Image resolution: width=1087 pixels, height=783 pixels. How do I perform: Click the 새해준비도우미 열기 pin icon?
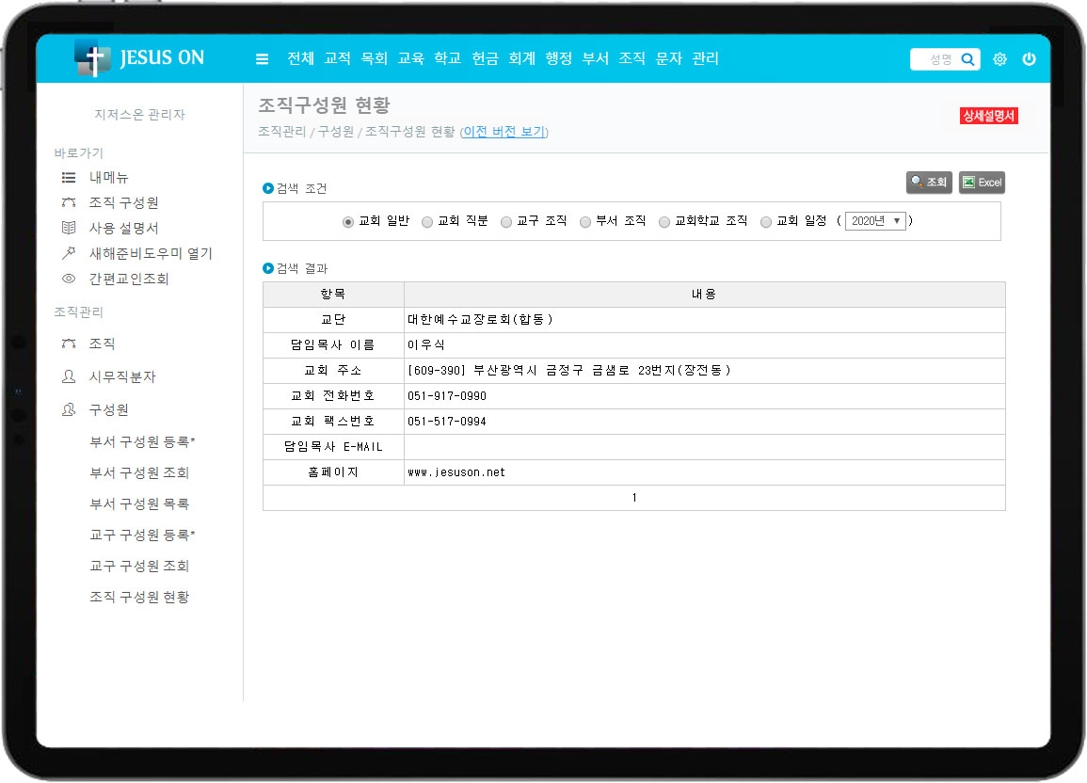click(x=68, y=253)
